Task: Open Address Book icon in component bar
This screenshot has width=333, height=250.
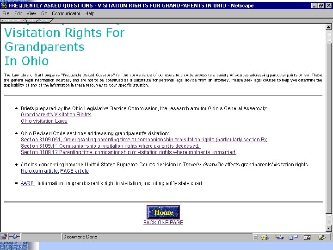Action: 307,237
